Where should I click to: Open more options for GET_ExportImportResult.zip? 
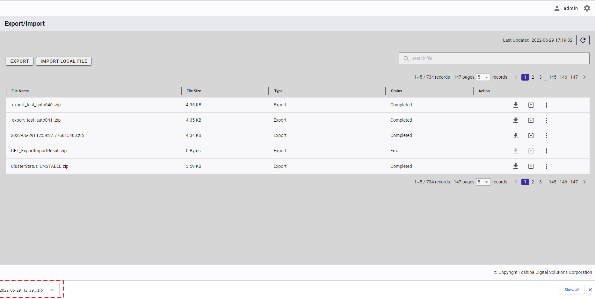546,151
